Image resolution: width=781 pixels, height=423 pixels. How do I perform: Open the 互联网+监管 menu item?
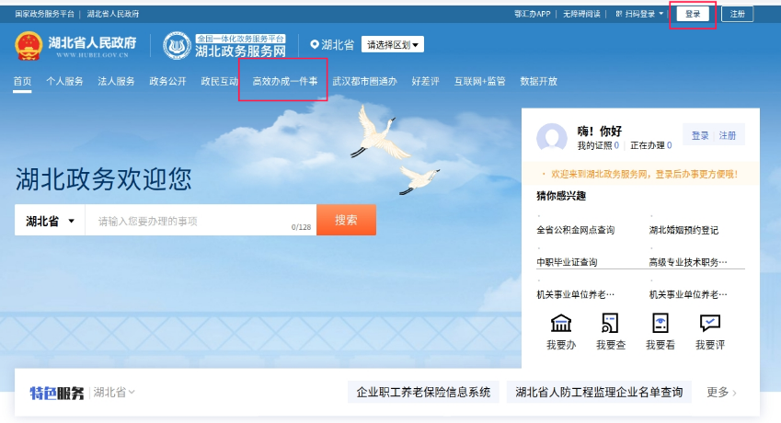[479, 81]
